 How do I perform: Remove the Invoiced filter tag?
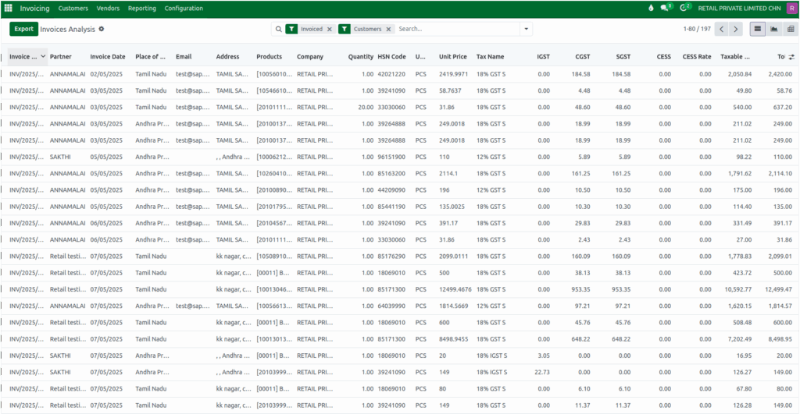(x=330, y=29)
